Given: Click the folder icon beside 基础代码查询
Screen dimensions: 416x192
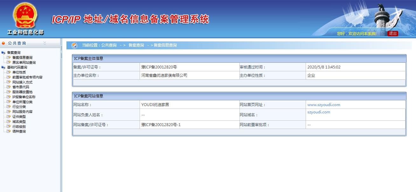Looking at the screenshot, I should [x=3, y=67].
